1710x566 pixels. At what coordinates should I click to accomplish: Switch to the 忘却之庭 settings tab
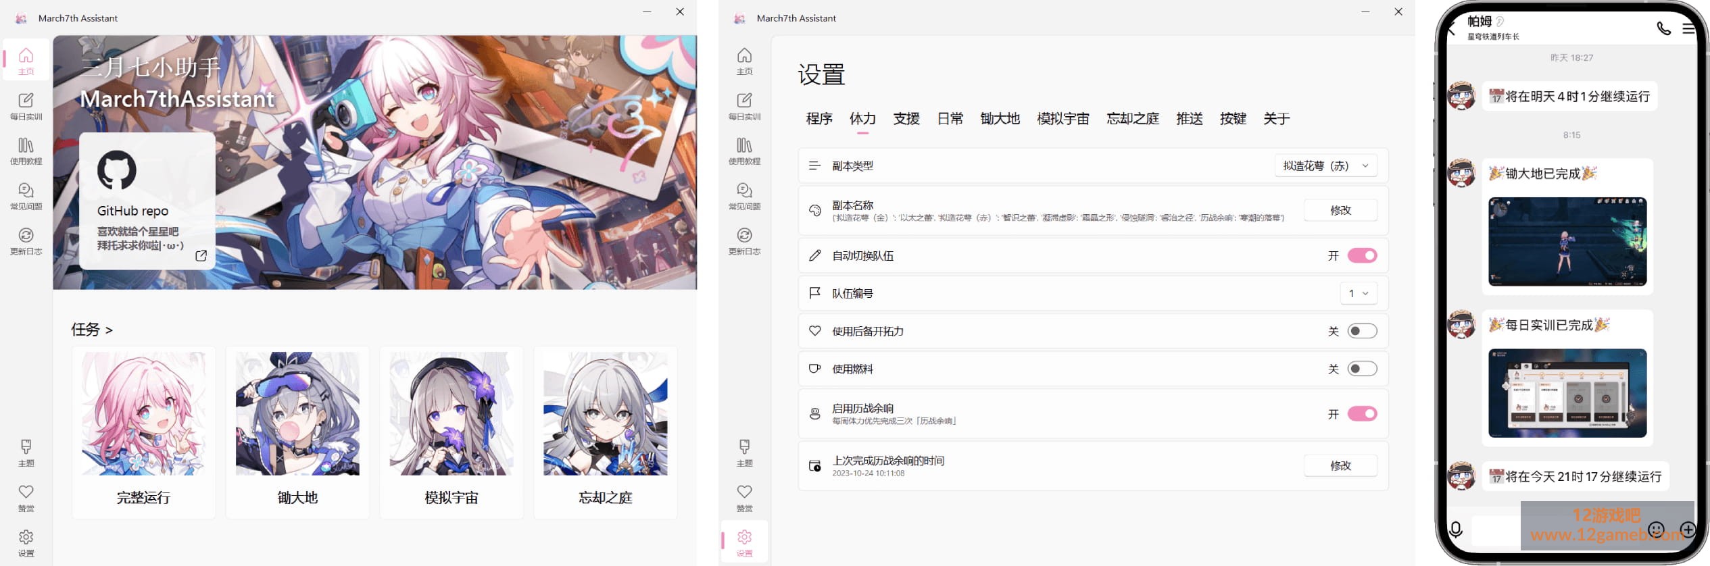1133,119
